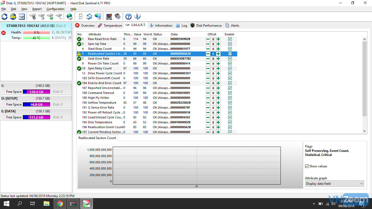The image size is (372, 209).
Task: Open WinRAR from the taskbar
Action: 73,204
